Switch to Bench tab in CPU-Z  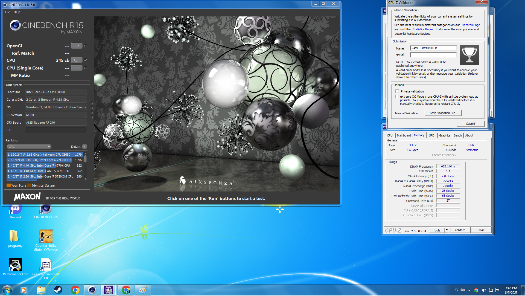pyautogui.click(x=457, y=136)
